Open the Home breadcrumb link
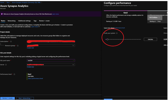 [2, 2]
